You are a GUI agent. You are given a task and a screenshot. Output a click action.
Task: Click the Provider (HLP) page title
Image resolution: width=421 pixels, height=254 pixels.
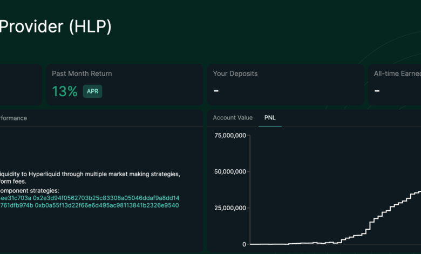pos(56,26)
